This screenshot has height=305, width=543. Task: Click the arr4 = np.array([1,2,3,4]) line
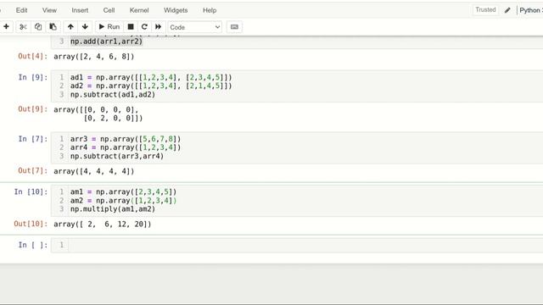[126, 147]
